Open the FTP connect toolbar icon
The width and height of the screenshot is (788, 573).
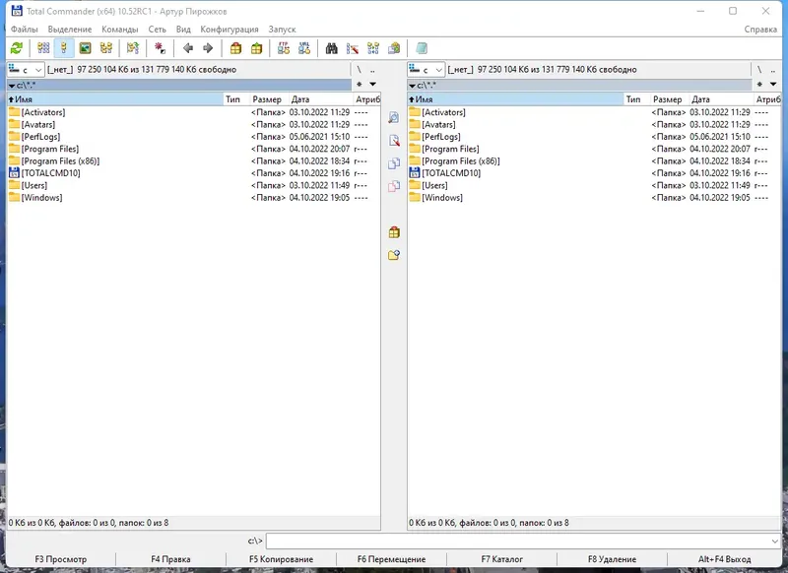click(284, 48)
